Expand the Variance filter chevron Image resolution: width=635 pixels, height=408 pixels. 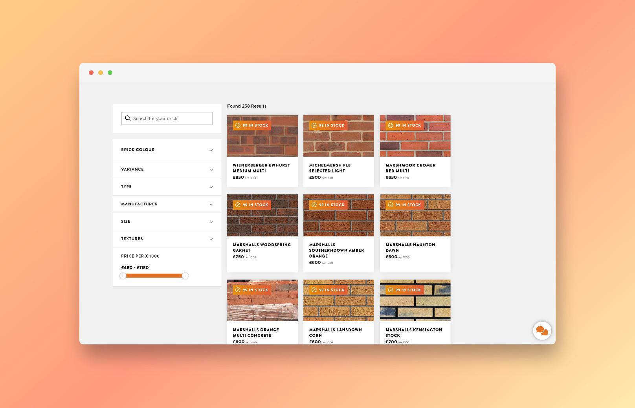click(x=211, y=170)
